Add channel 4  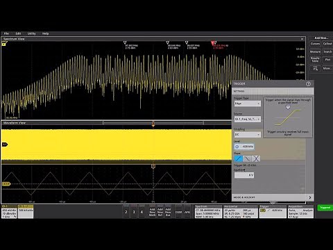tap(142, 212)
